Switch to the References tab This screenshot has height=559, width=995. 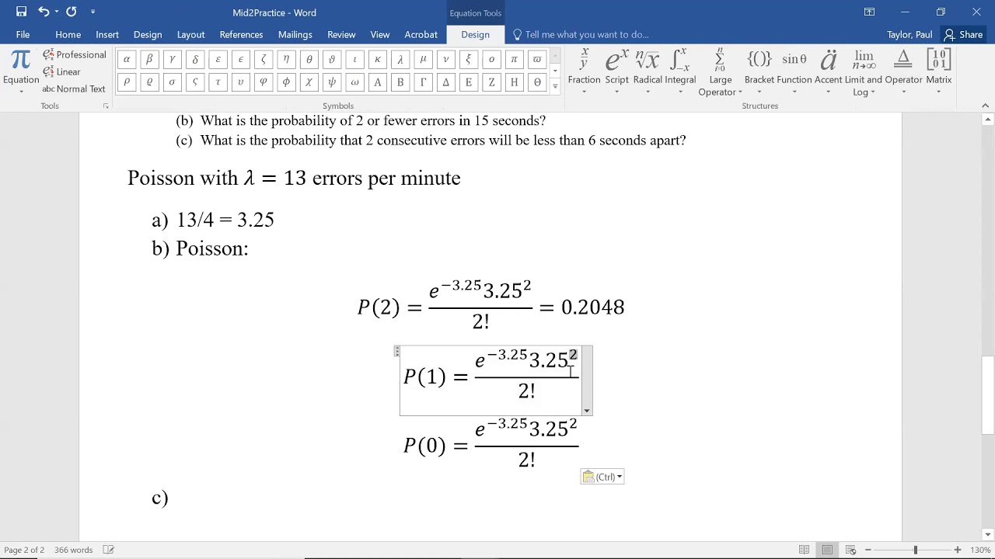tap(241, 34)
